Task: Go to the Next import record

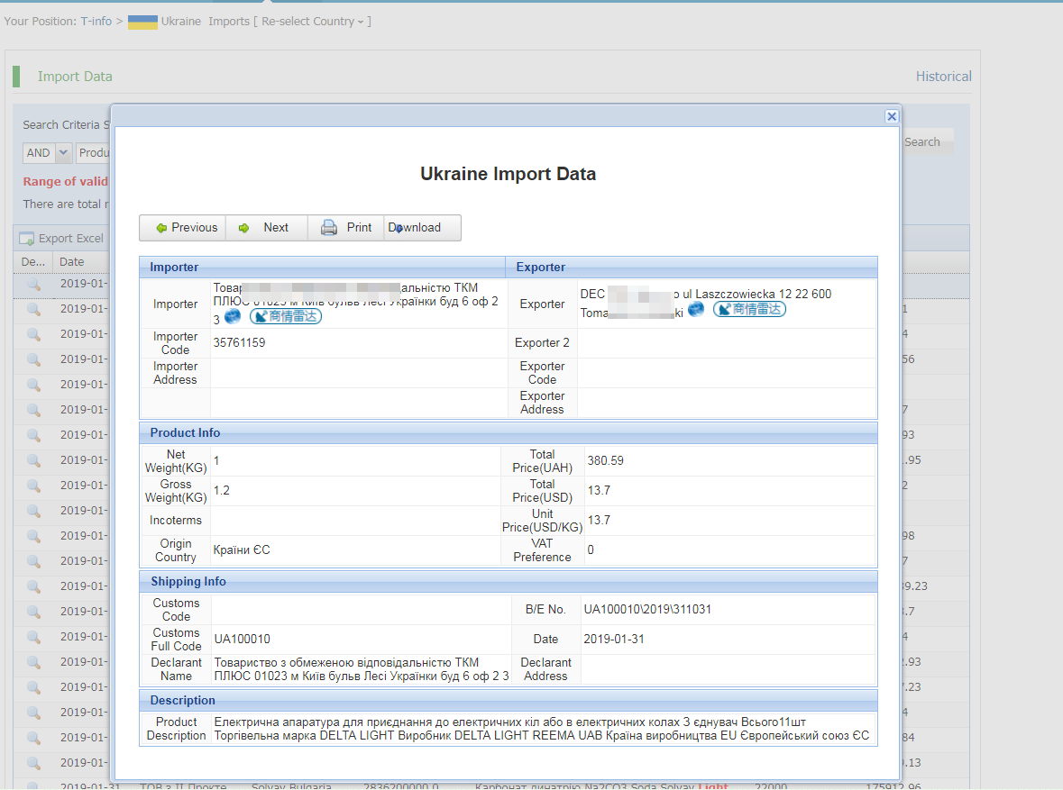Action: [266, 228]
